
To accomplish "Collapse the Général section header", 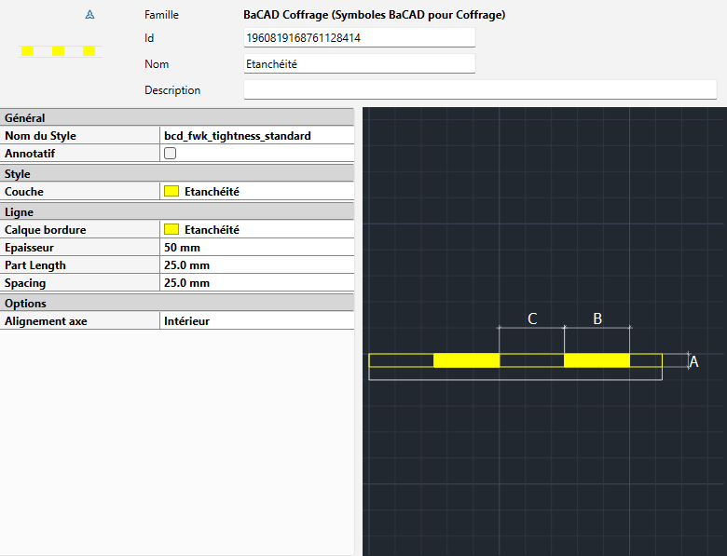I will click(x=177, y=118).
